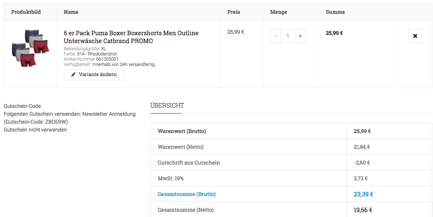Open the 6 er Pack Puma Boxer product title
Viewport: 433px width, 217px height.
point(131,37)
